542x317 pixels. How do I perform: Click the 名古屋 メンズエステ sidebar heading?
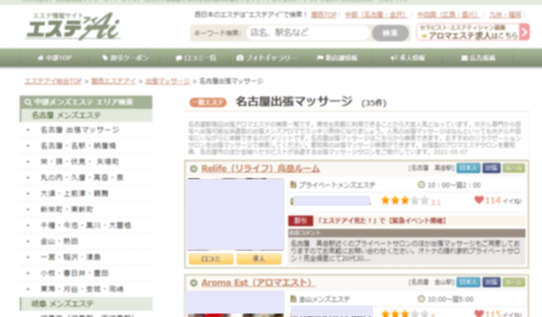pos(86,115)
